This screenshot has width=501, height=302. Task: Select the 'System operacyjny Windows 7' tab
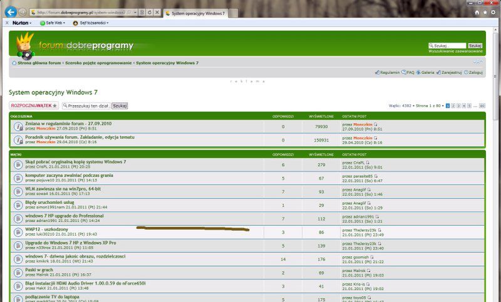(195, 13)
